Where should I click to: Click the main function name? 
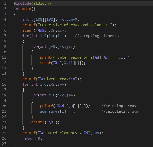[x=27, y=9]
